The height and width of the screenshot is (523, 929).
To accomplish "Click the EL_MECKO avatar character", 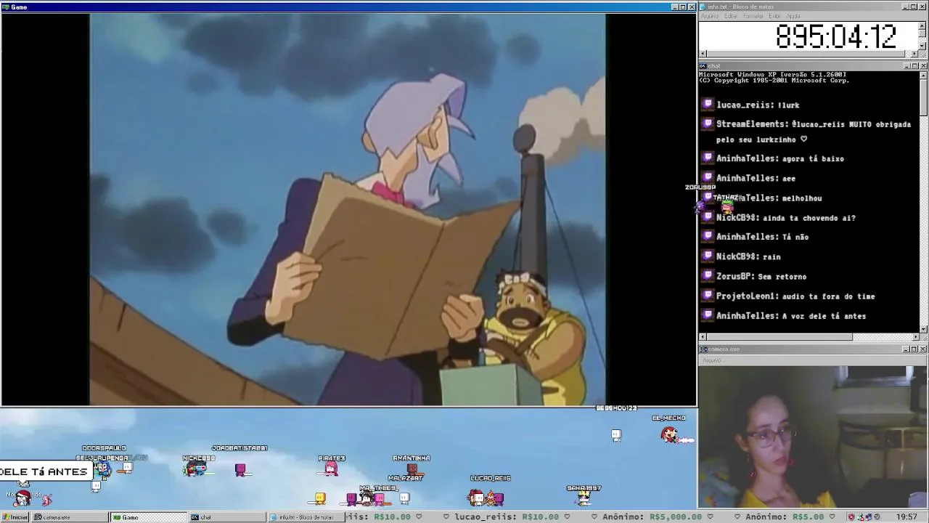I will [x=669, y=434].
